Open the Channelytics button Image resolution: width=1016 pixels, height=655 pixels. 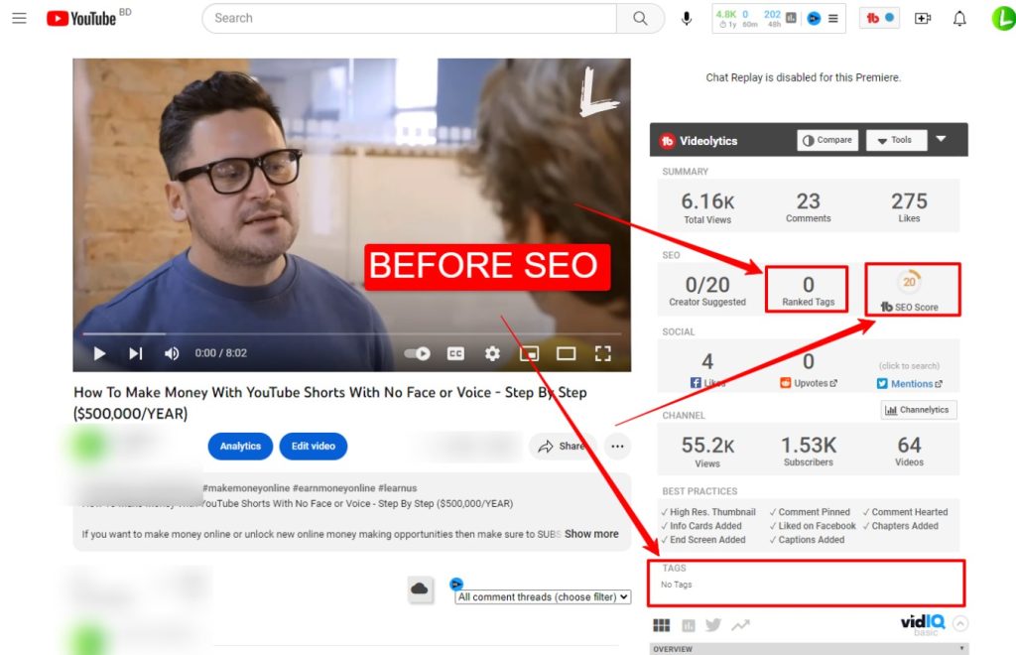pyautogui.click(x=919, y=410)
